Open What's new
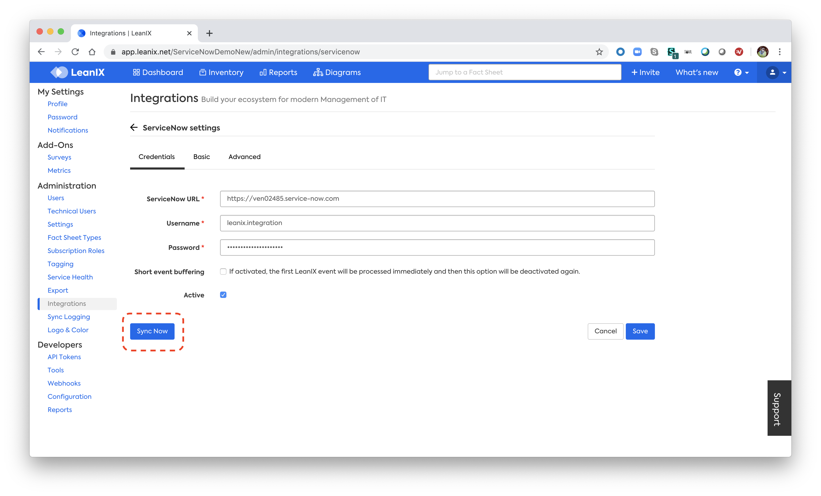Image resolution: width=821 pixels, height=496 pixels. 697,73
